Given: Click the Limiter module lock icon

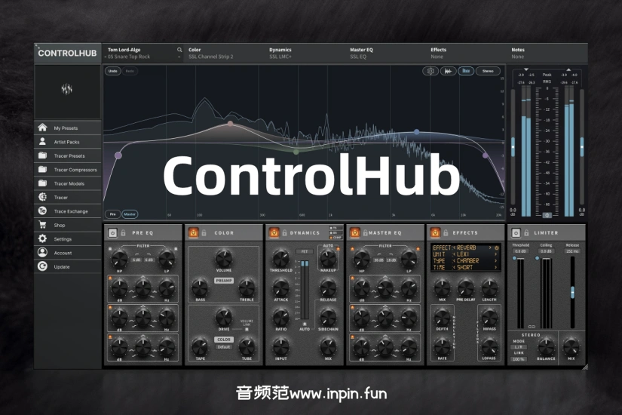Looking at the screenshot, I should click(526, 232).
